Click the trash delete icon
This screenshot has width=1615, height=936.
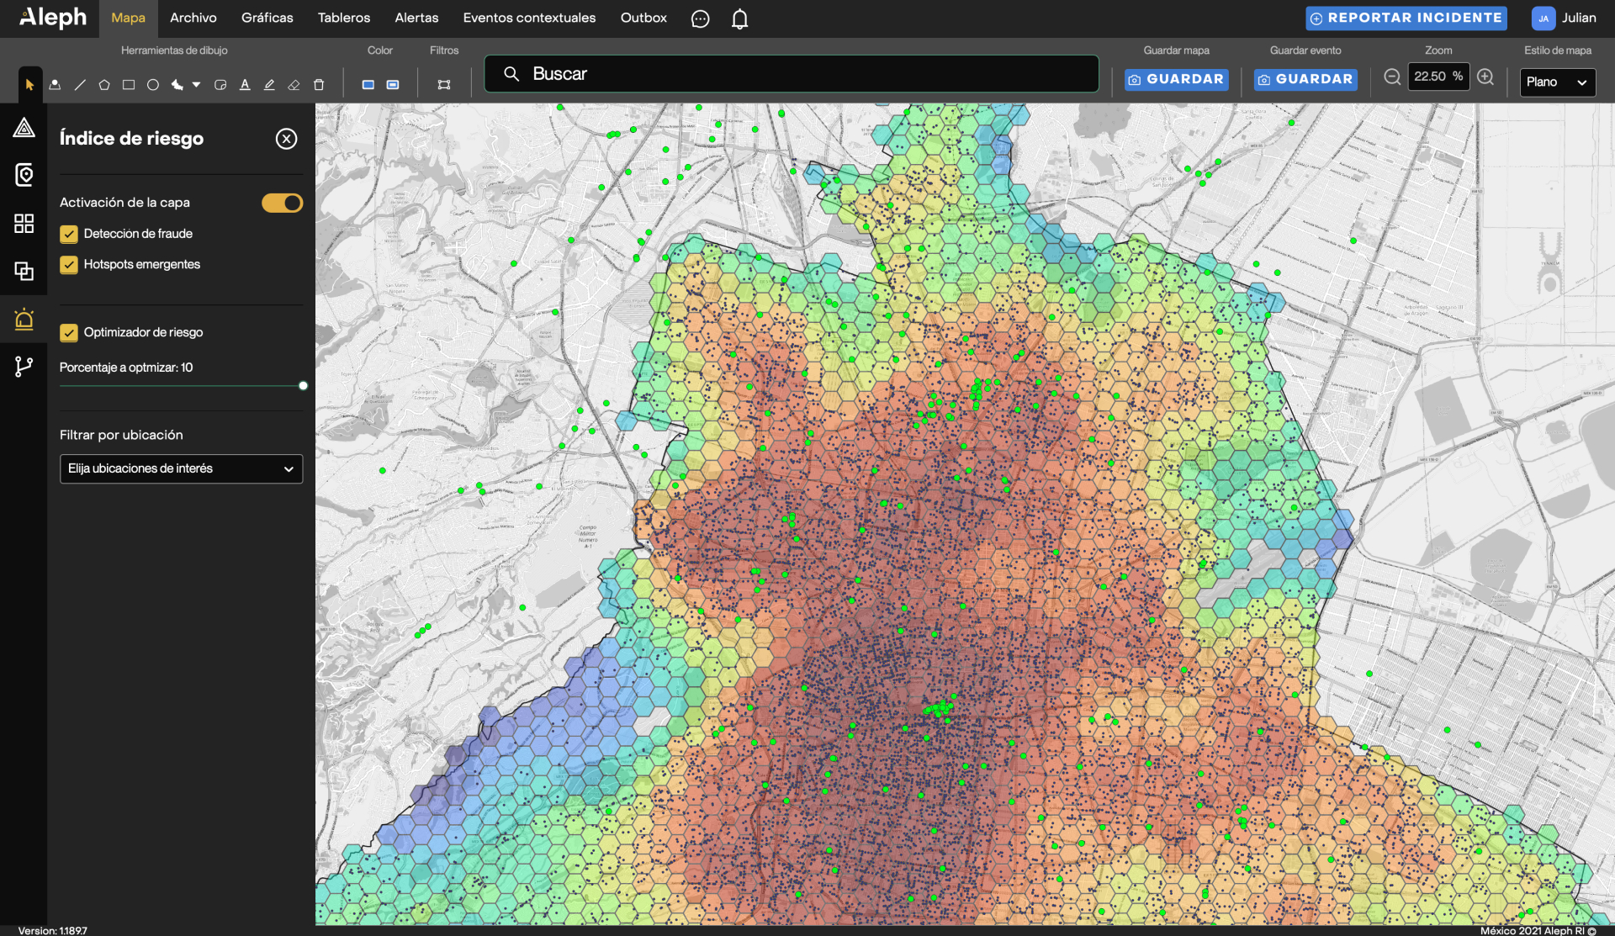319,85
